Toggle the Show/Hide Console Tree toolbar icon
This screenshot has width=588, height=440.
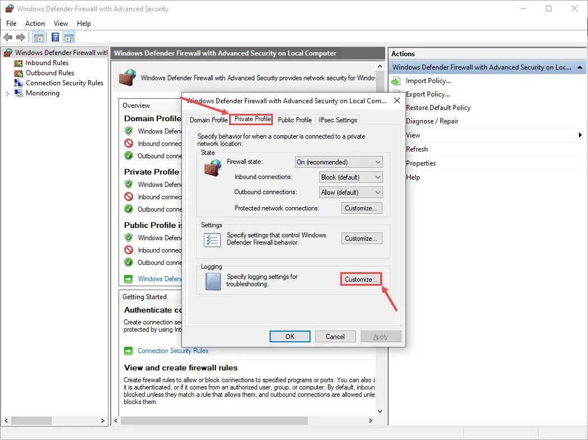click(38, 37)
